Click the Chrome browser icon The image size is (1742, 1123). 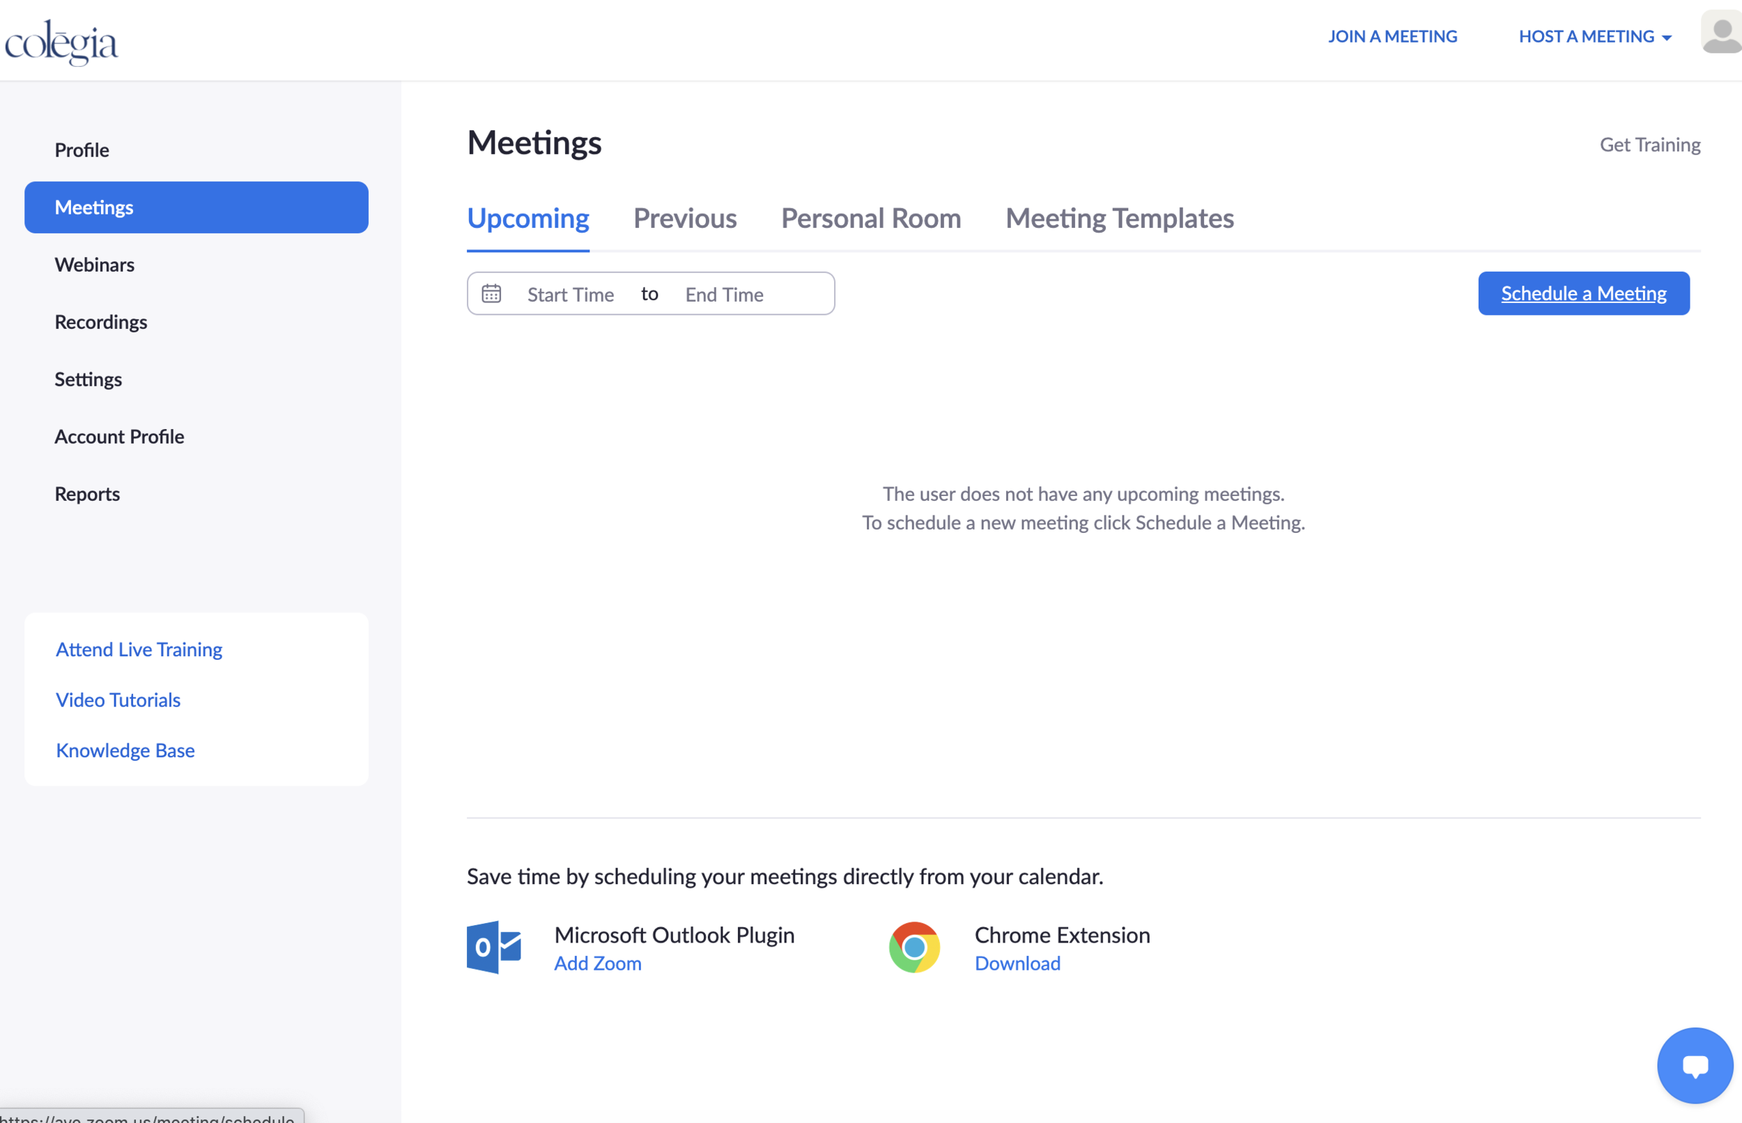tap(914, 947)
